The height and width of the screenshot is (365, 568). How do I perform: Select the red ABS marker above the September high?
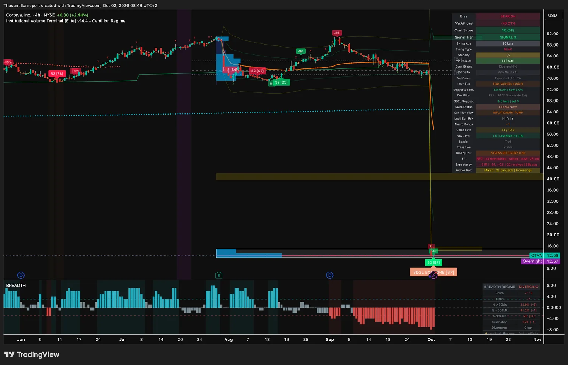[337, 33]
